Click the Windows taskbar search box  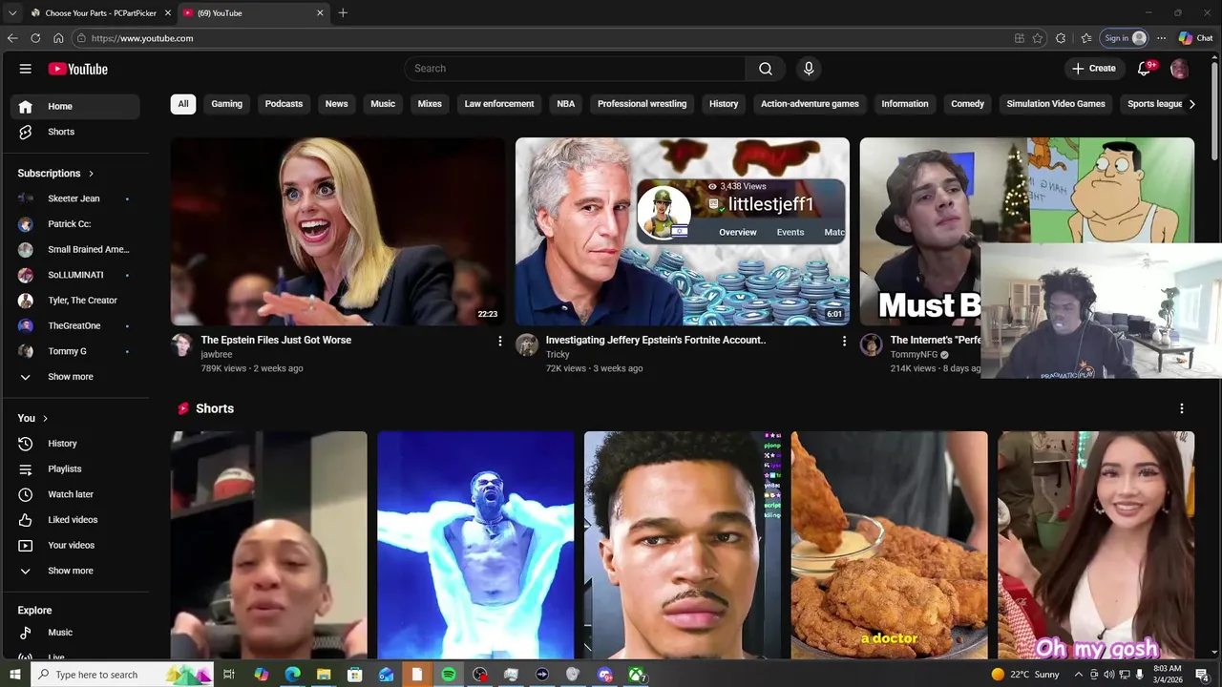123,675
